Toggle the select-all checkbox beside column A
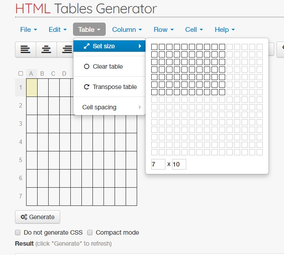The height and width of the screenshot is (255, 284). 21,73
